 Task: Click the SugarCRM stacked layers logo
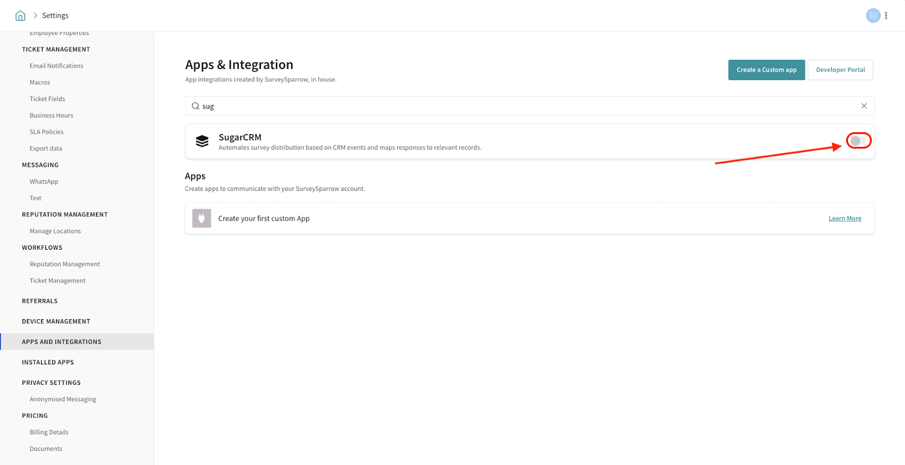202,141
